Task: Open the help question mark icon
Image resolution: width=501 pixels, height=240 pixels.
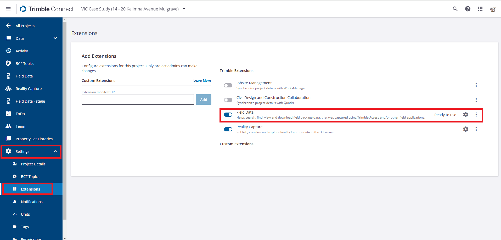Action: [x=468, y=9]
